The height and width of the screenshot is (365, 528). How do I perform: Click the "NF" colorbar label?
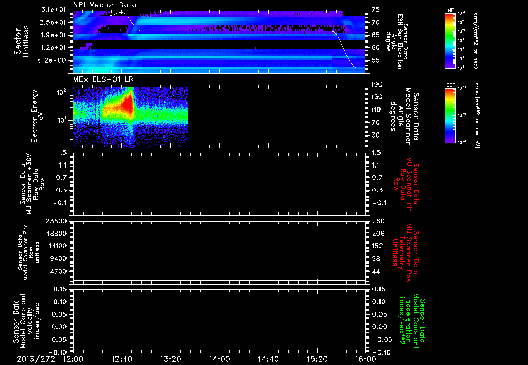(x=450, y=10)
